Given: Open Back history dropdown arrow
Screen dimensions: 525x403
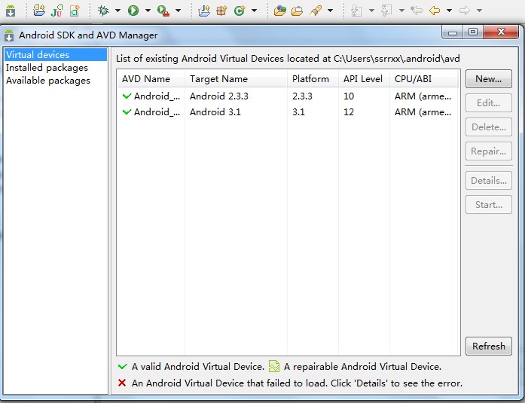Looking at the screenshot, I should pos(450,11).
